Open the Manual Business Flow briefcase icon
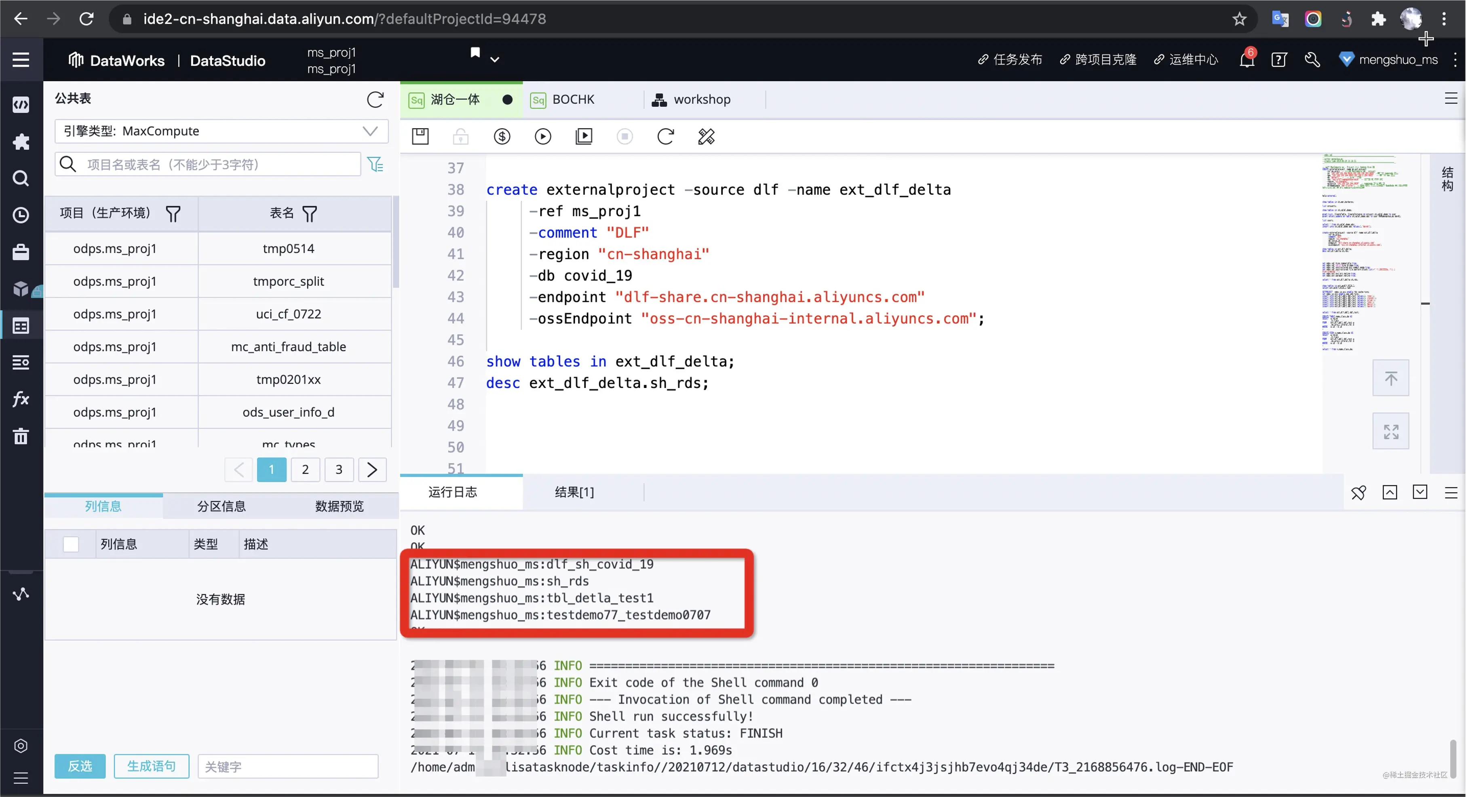The image size is (1466, 797). (x=21, y=252)
